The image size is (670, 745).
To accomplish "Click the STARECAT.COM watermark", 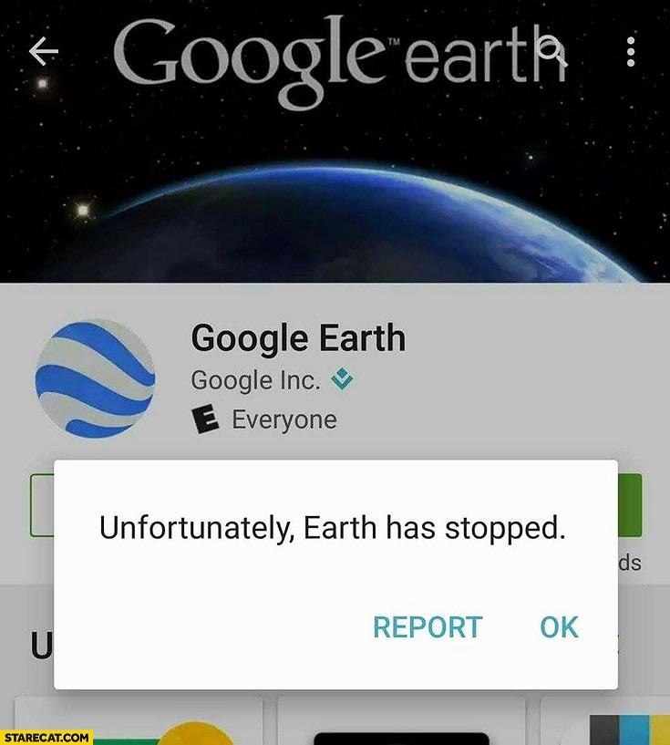I will pyautogui.click(x=46, y=738).
